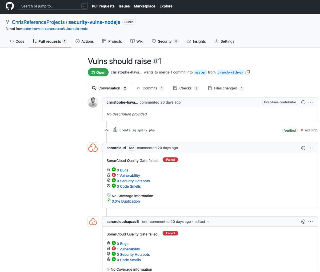Open commit hash a2e6611
320x272 pixels.
click(311, 130)
